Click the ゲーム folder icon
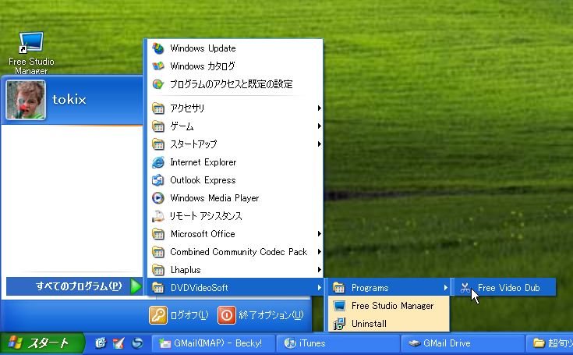 click(x=158, y=126)
